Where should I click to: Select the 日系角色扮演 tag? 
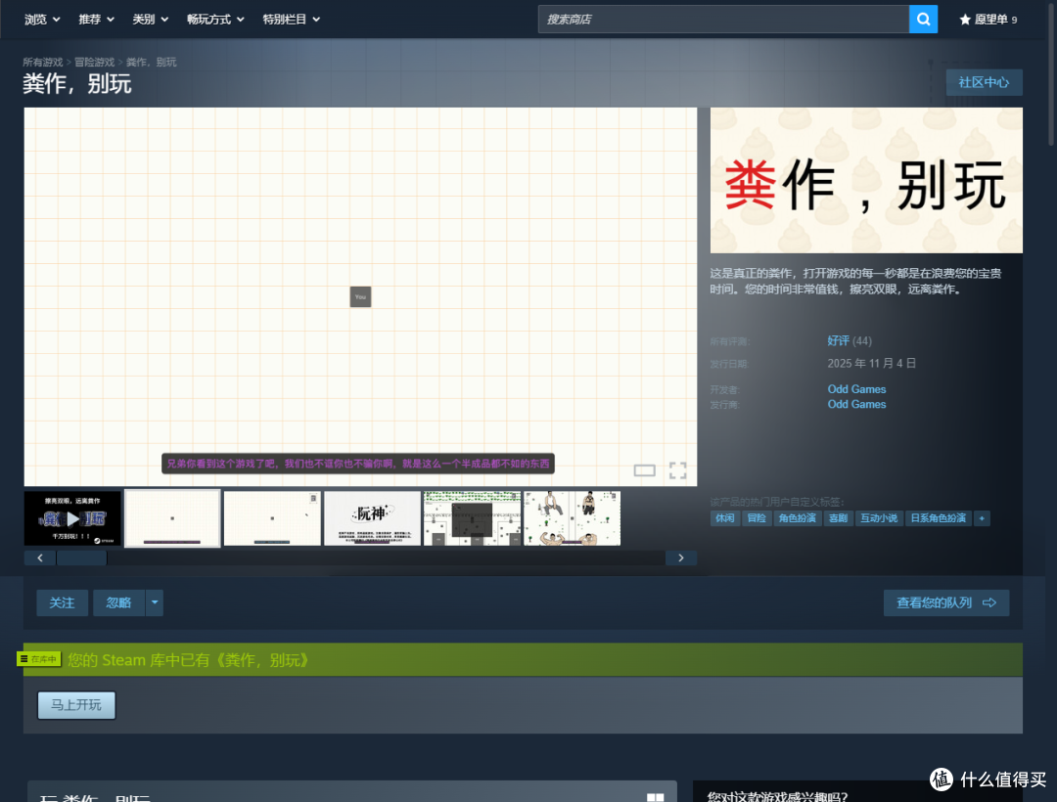[938, 518]
